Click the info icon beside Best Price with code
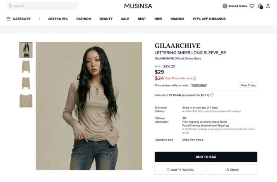277x182 pixels. pos(194,78)
